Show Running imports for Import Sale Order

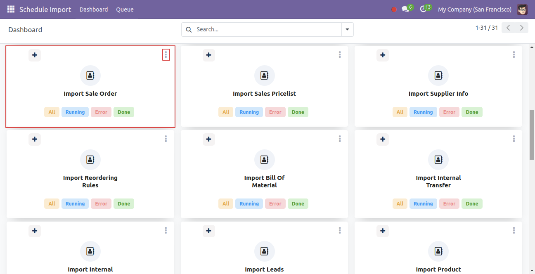(x=75, y=112)
